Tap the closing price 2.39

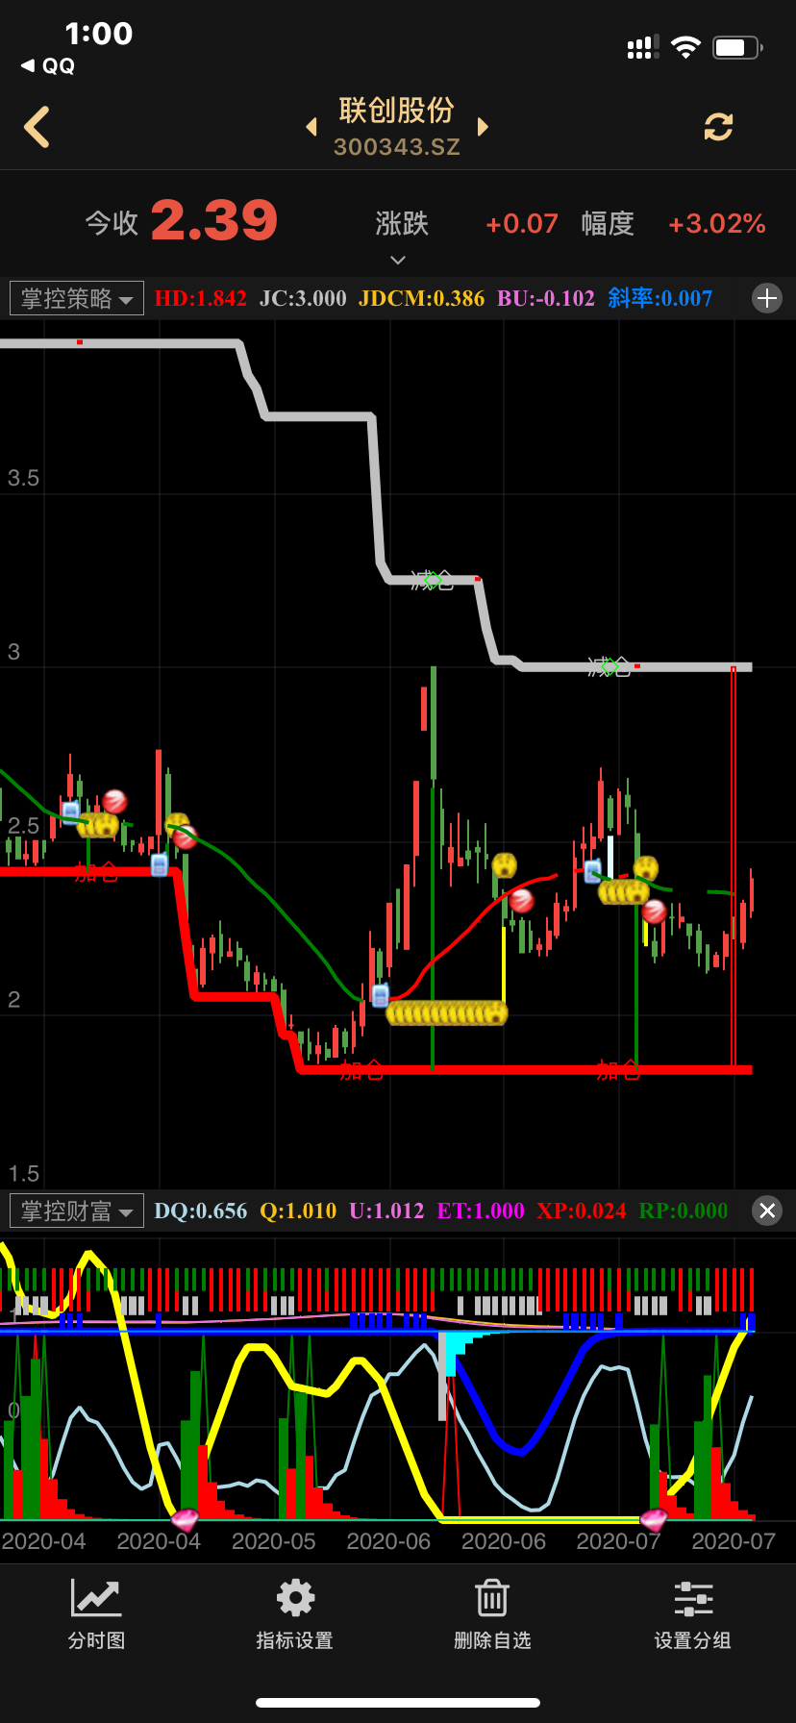(x=214, y=221)
